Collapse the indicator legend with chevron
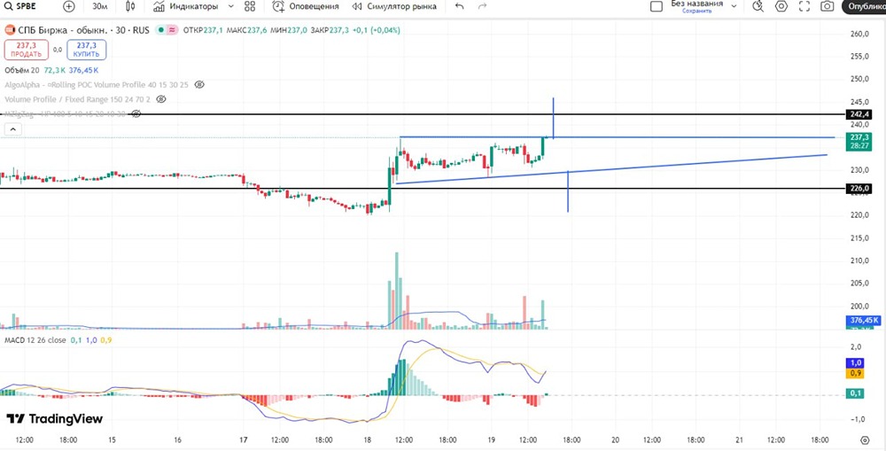886x451 pixels. click(12, 129)
